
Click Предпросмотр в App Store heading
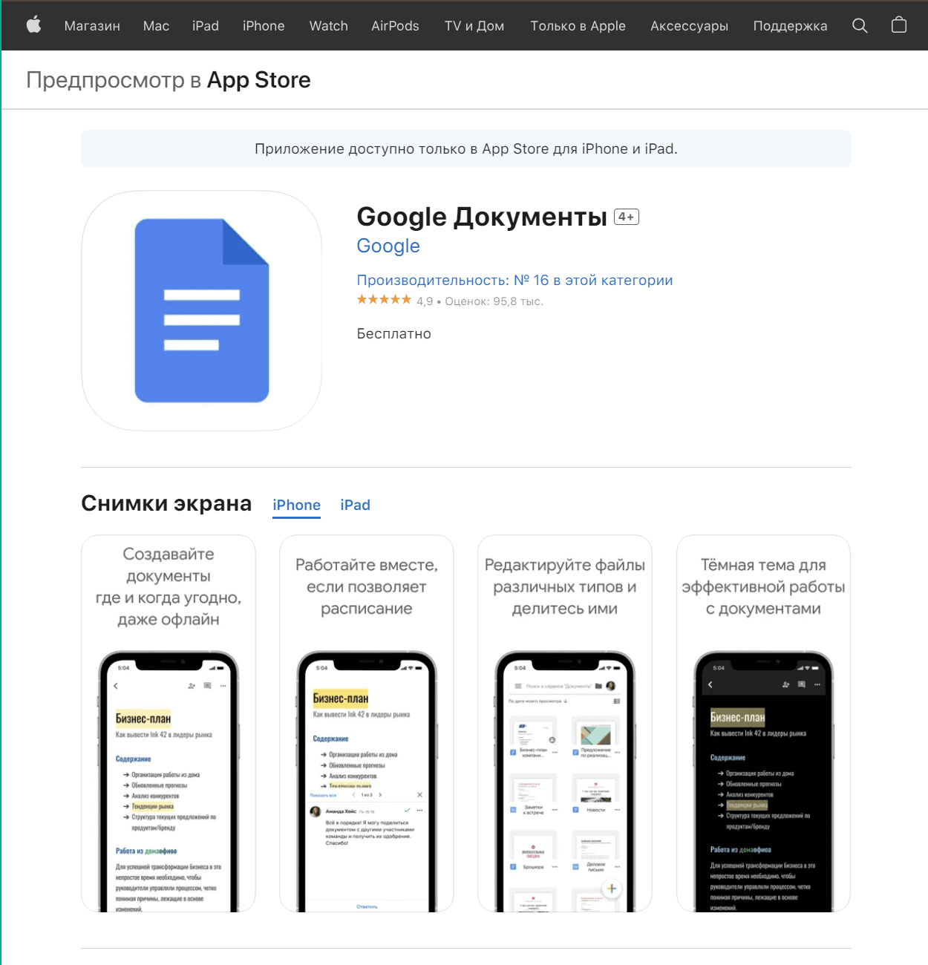pos(169,79)
